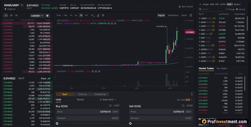Remove the MA indicator with X
The width and height of the screenshot is (251, 127).
[x=115, y=23]
